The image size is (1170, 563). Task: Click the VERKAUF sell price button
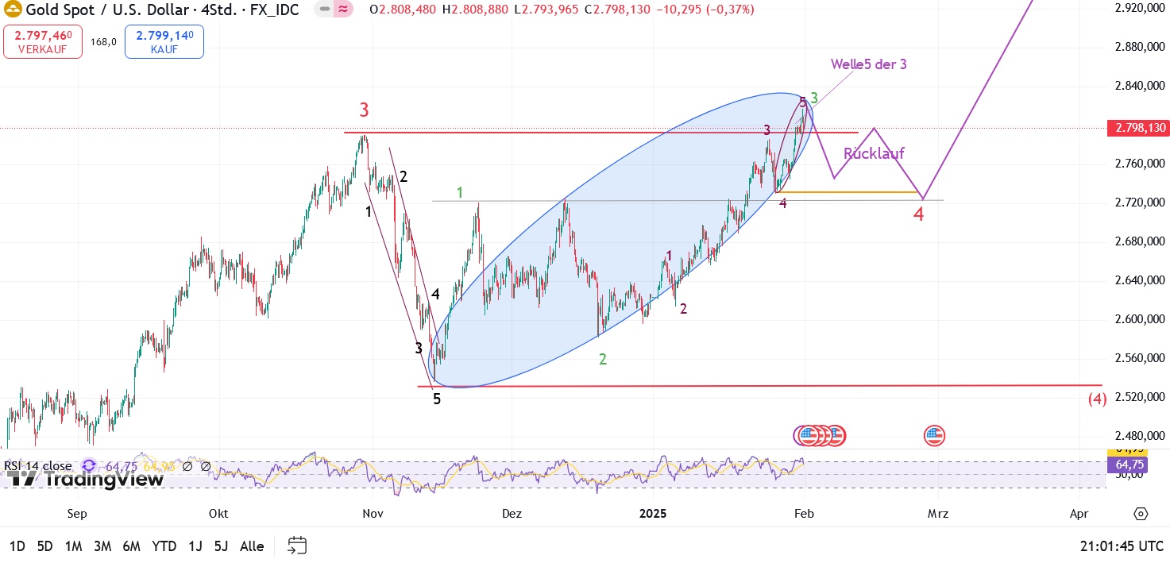(43, 41)
